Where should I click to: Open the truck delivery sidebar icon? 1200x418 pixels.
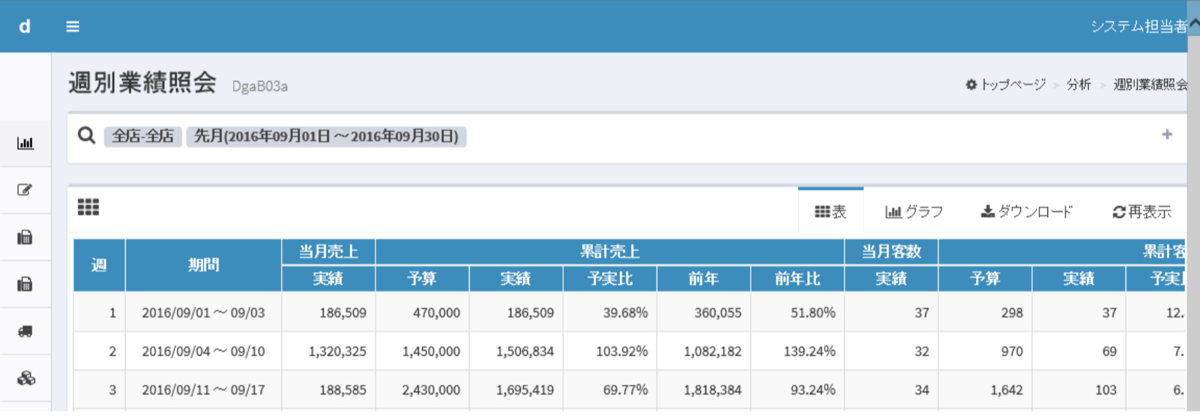[x=26, y=331]
